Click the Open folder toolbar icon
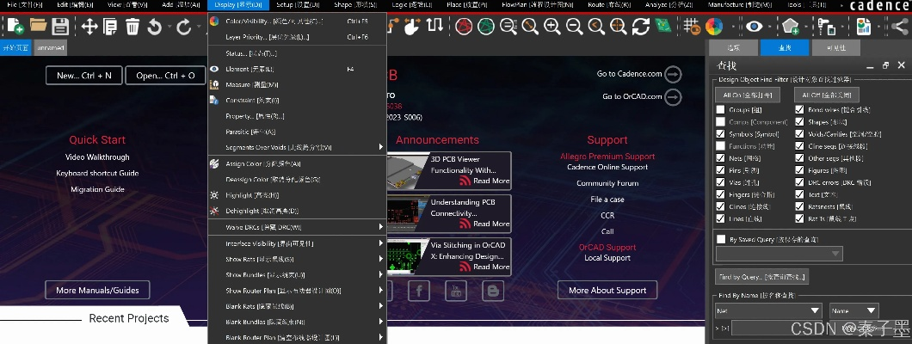The height and width of the screenshot is (344, 912). (38, 26)
